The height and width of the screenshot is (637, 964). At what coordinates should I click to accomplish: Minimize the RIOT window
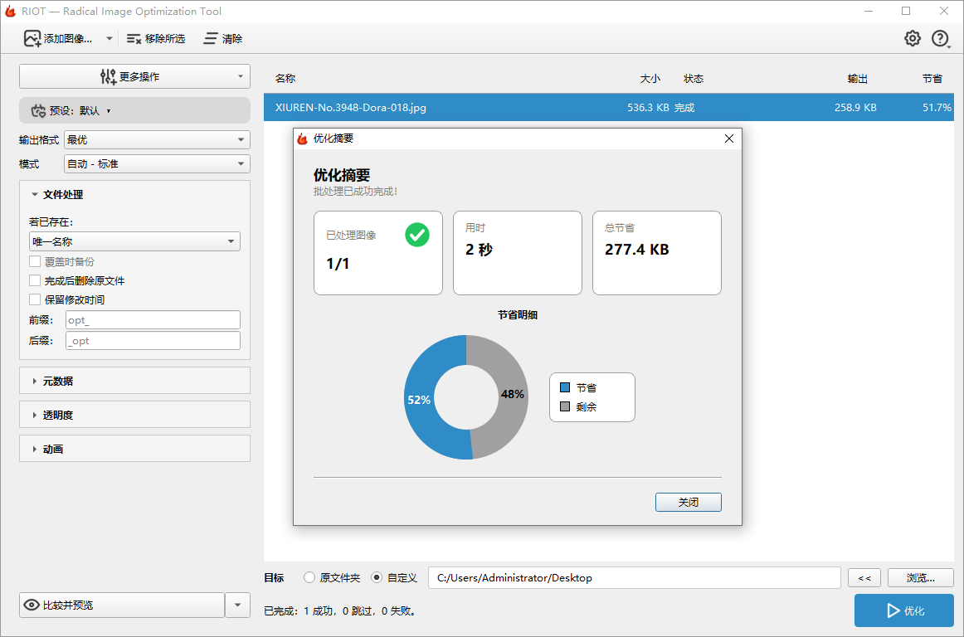click(x=868, y=11)
